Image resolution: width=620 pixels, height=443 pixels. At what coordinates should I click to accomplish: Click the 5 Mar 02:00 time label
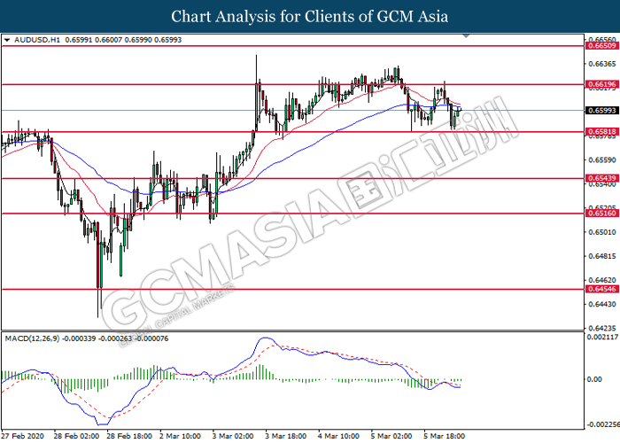(x=391, y=436)
